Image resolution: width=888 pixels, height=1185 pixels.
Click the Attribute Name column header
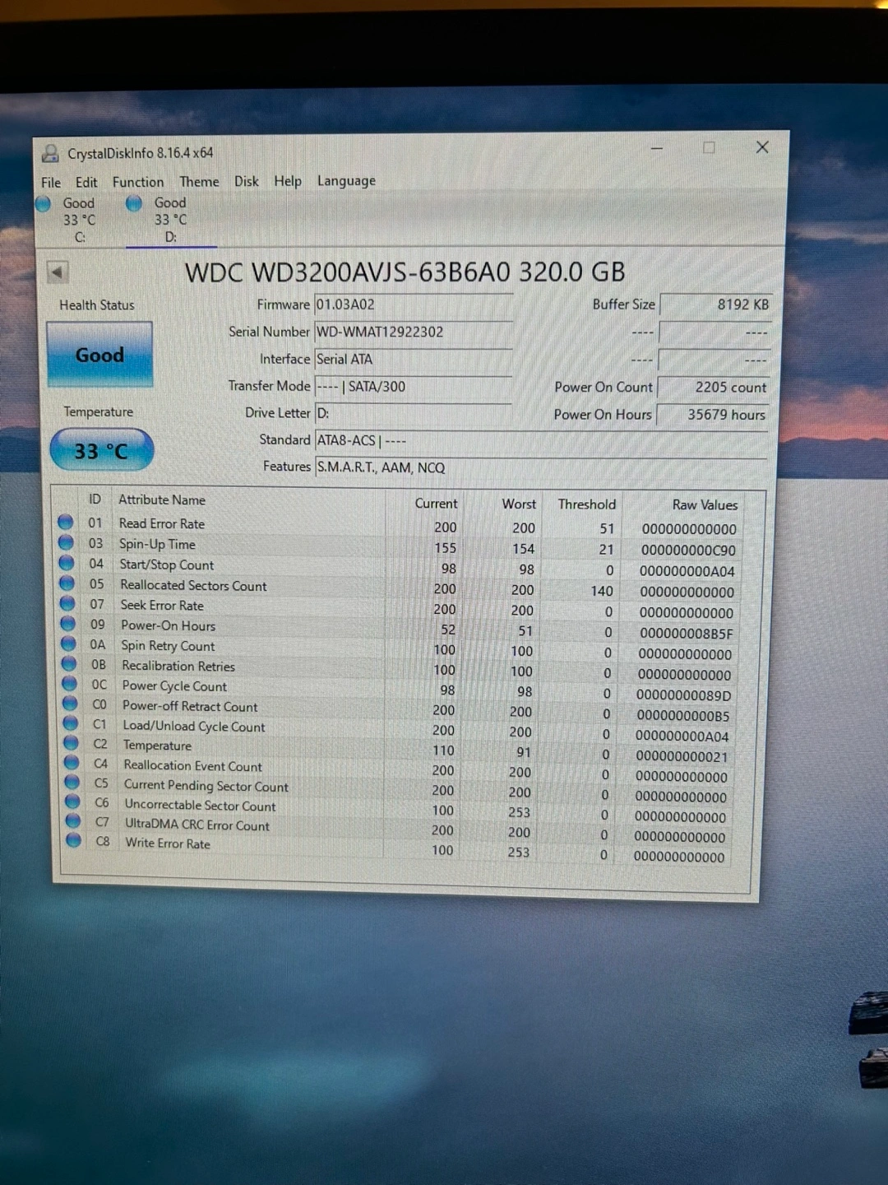pos(162,500)
